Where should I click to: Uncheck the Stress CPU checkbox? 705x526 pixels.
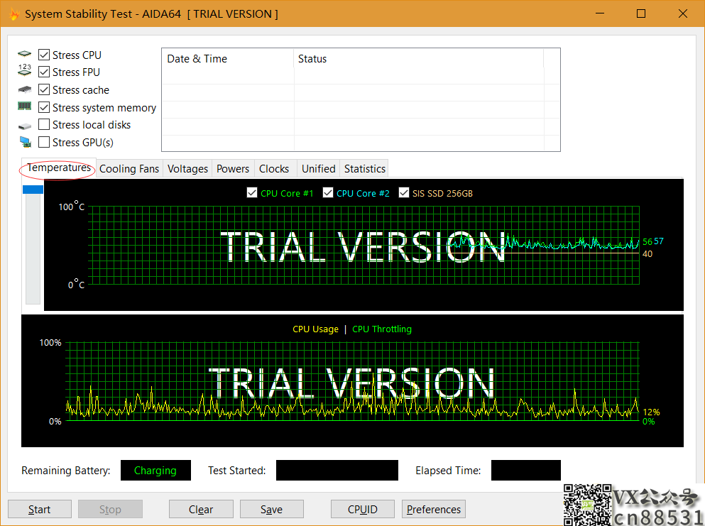click(43, 55)
